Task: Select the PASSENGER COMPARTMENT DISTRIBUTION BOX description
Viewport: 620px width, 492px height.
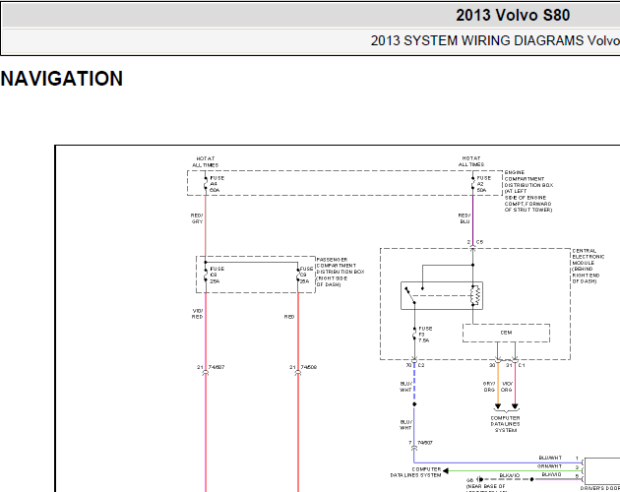Action: pyautogui.click(x=340, y=273)
